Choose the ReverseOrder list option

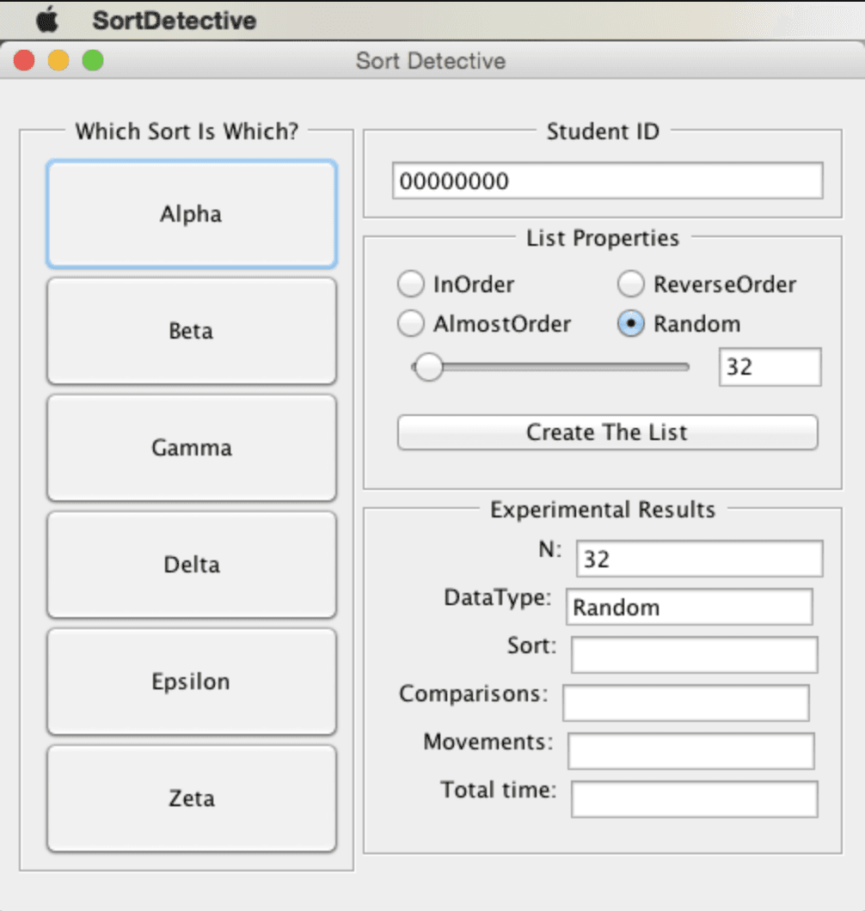(632, 284)
